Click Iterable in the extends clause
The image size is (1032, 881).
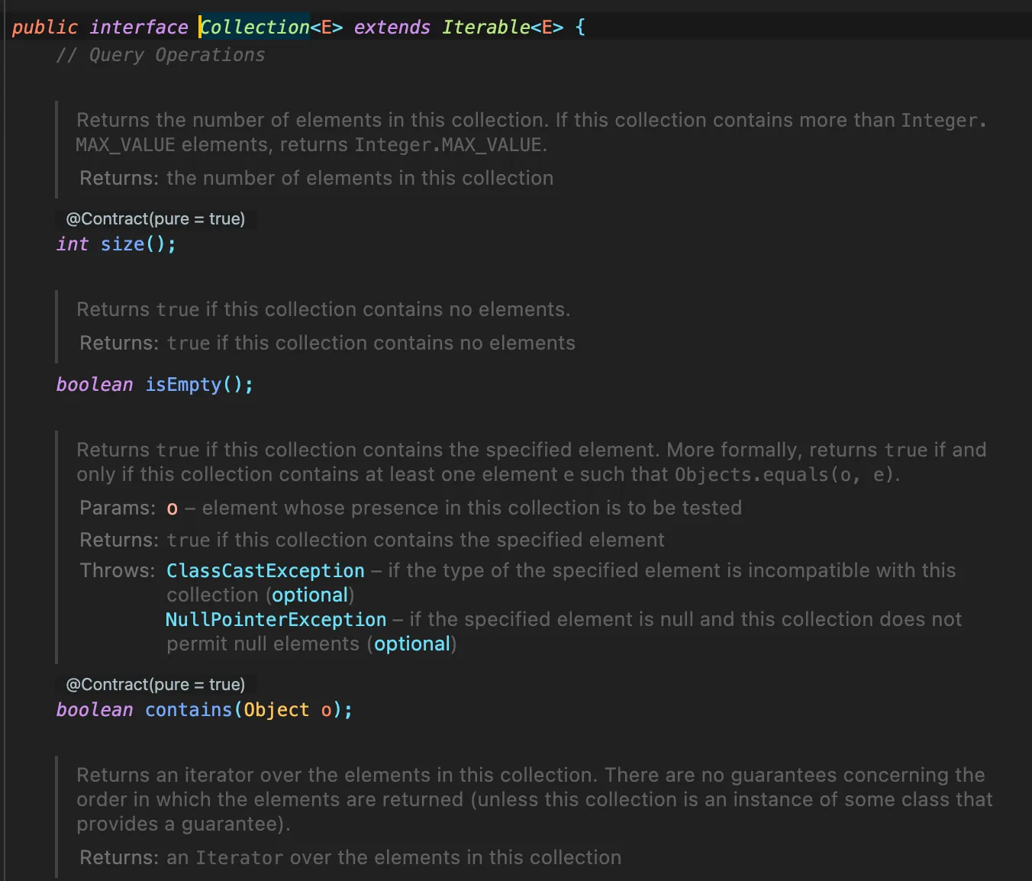485,27
